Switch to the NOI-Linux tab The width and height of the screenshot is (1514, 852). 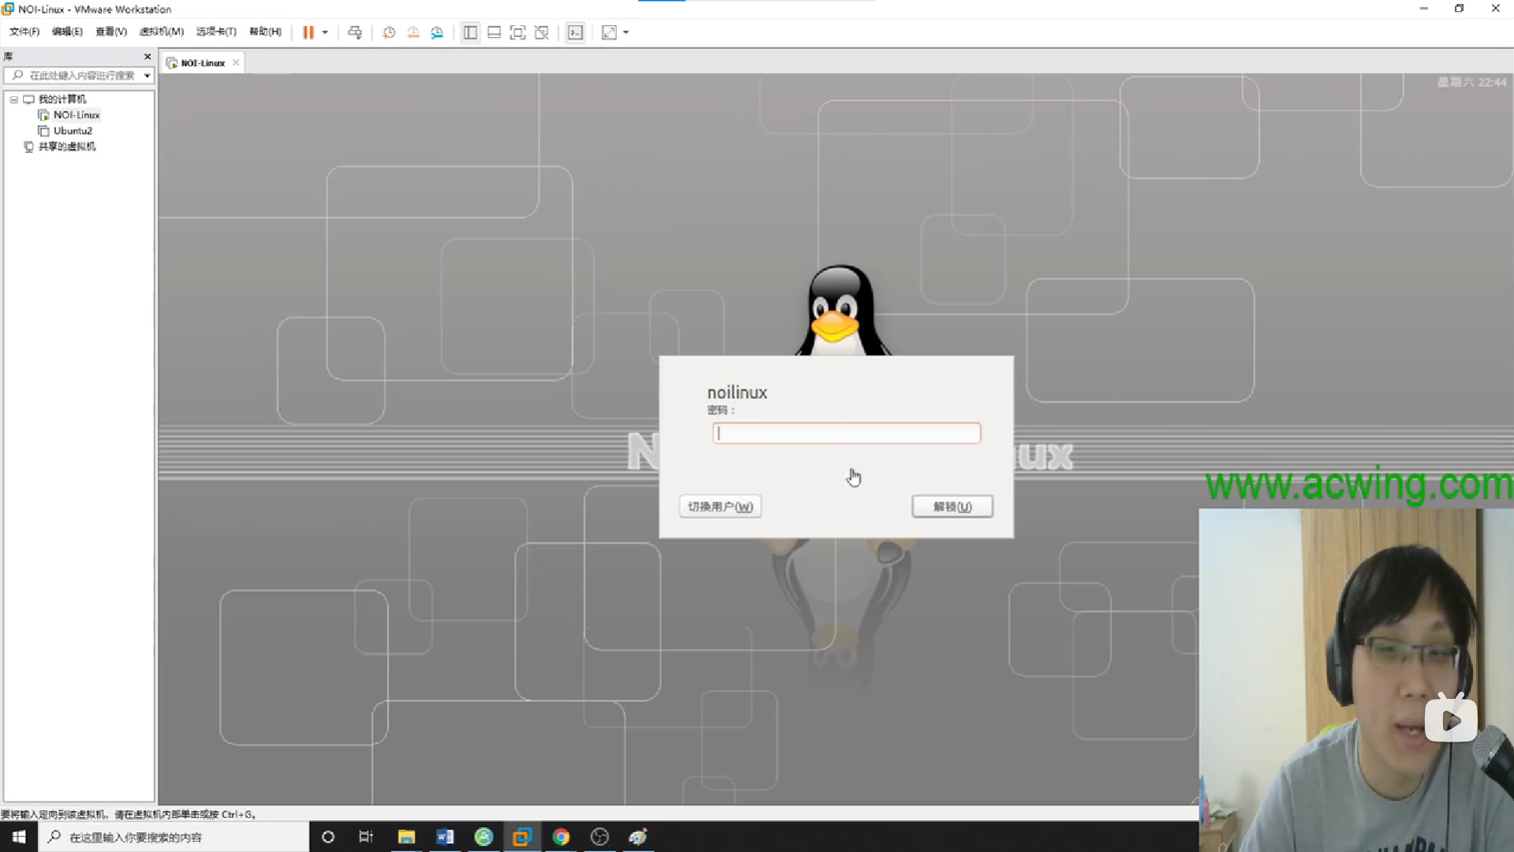pos(202,63)
